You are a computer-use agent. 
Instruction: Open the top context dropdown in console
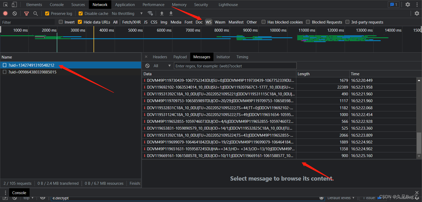28,198
